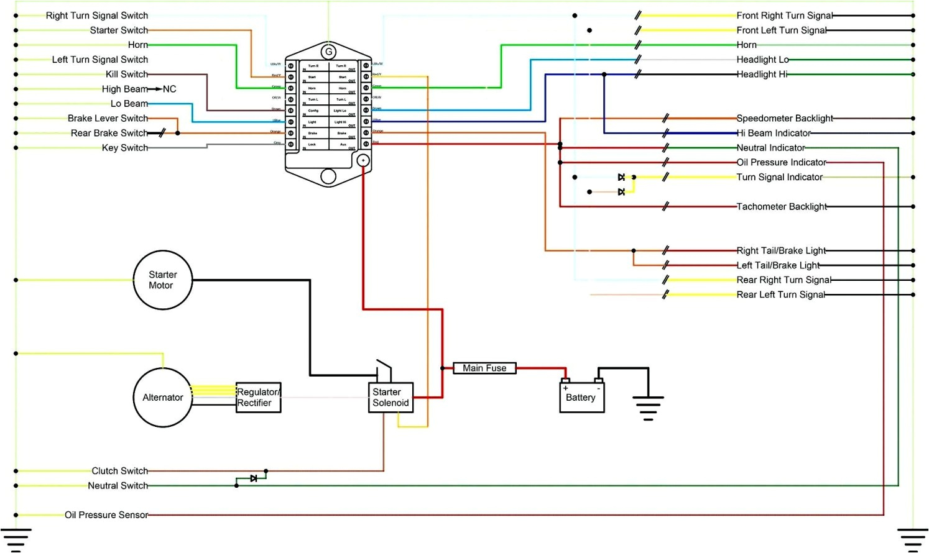Select the Turn R IN terminal on the module
929x553 pixels.
(x=290, y=65)
